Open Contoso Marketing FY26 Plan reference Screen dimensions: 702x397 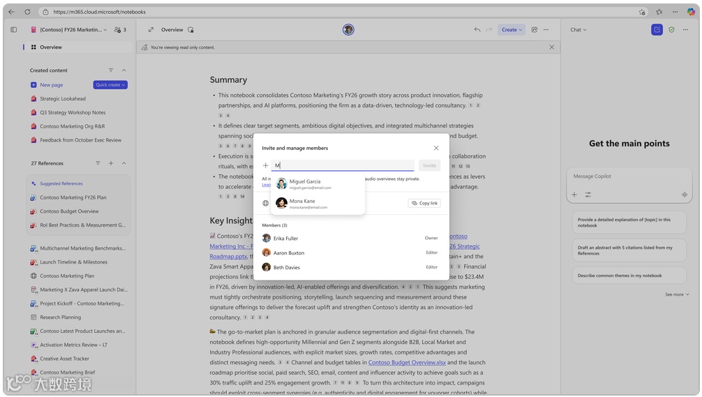tap(73, 197)
